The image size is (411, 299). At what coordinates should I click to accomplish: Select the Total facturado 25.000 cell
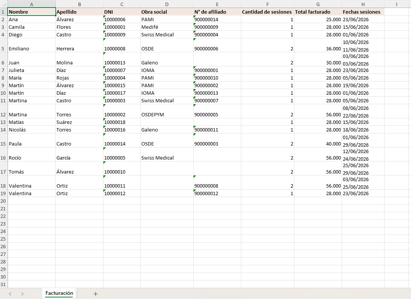[x=318, y=19]
